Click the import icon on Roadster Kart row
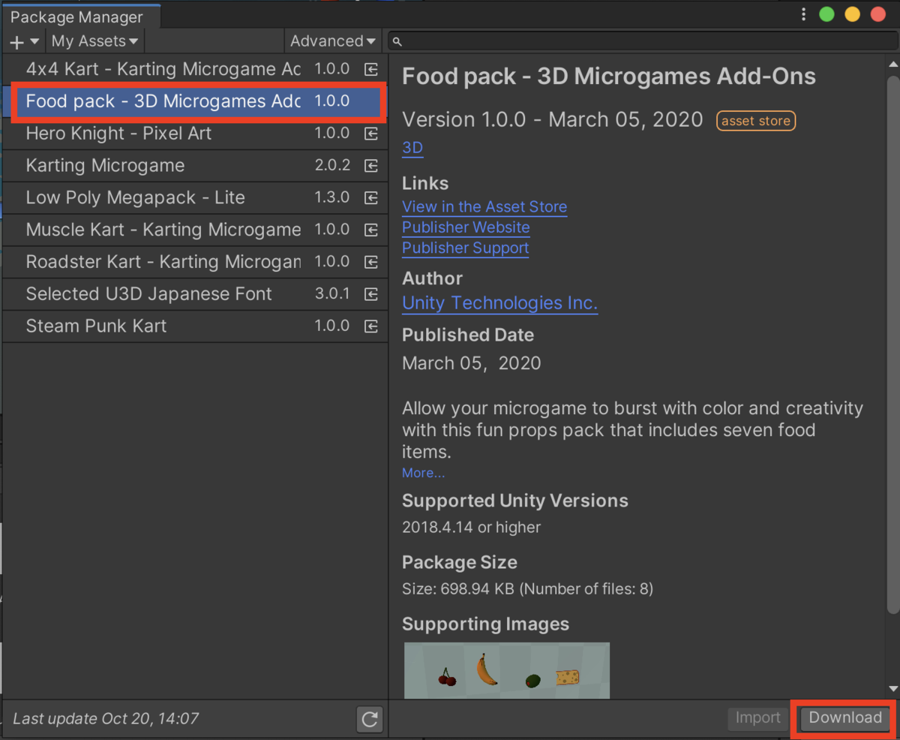Viewport: 900px width, 740px height. 370,262
